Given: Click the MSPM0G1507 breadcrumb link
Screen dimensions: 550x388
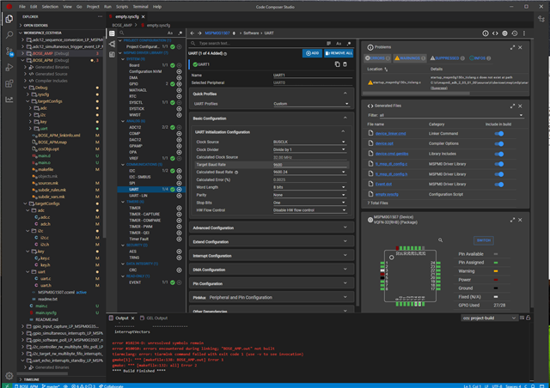Looking at the screenshot, I should tap(217, 33).
